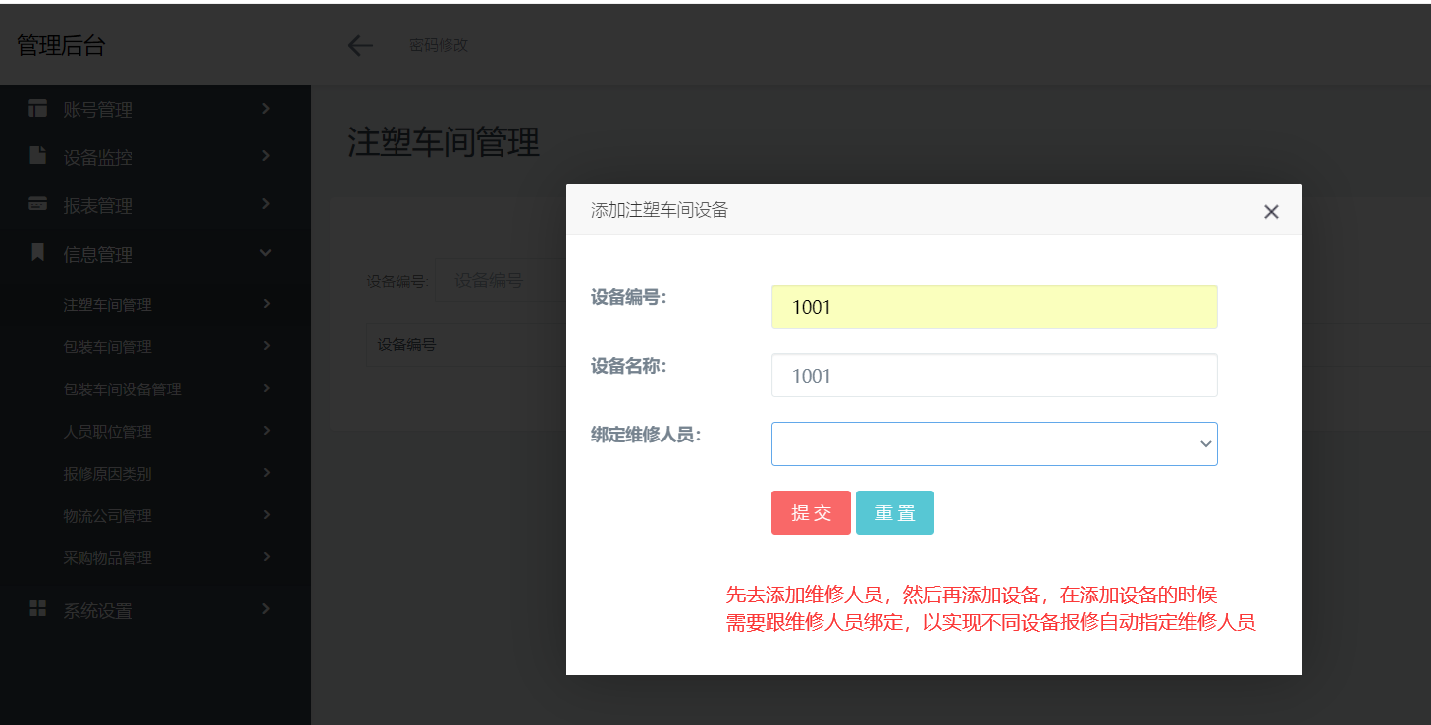Viewport: 1431px width, 725px height.
Task: Click the back arrow icon
Action: (360, 45)
